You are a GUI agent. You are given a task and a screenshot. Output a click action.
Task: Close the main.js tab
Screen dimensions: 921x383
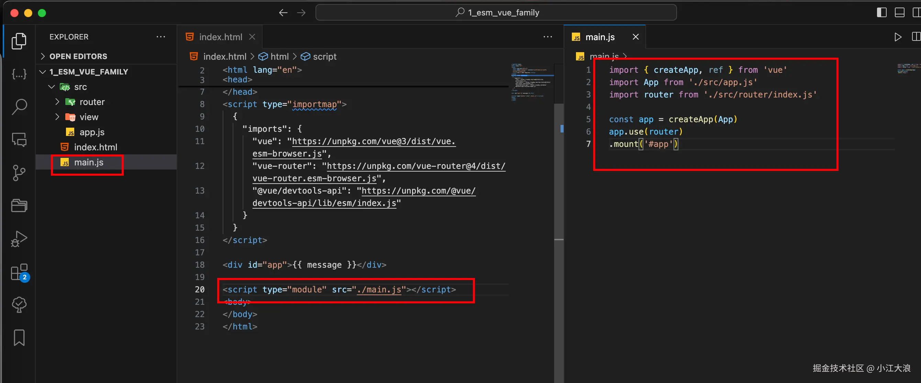point(635,37)
